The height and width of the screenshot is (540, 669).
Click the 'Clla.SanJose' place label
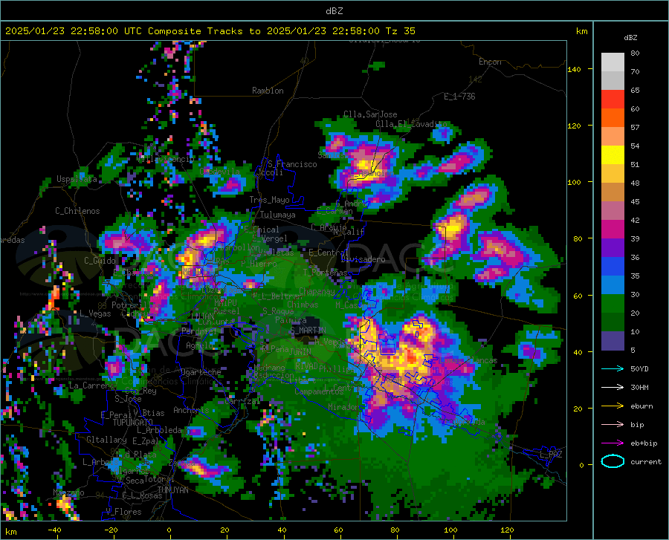[370, 114]
